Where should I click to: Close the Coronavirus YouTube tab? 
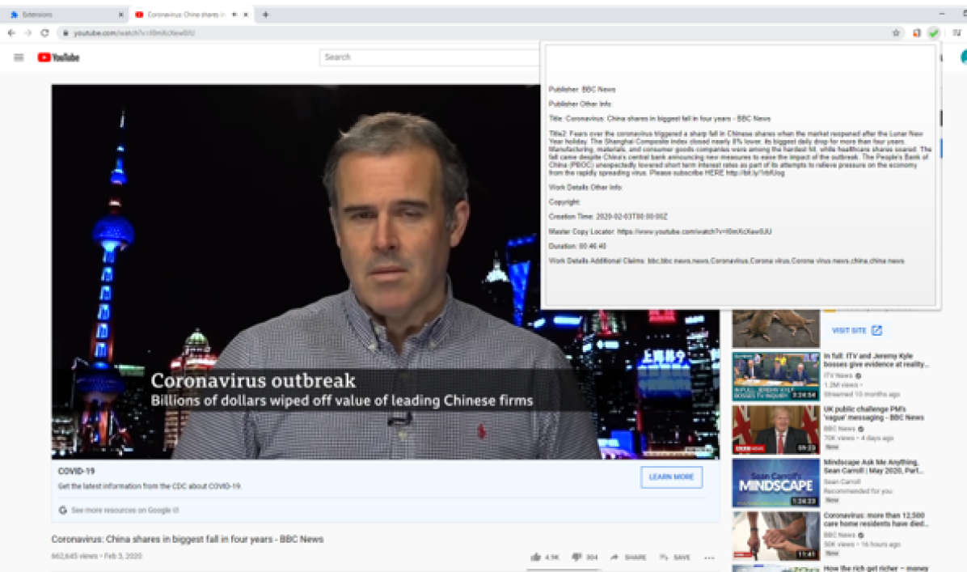coord(246,15)
